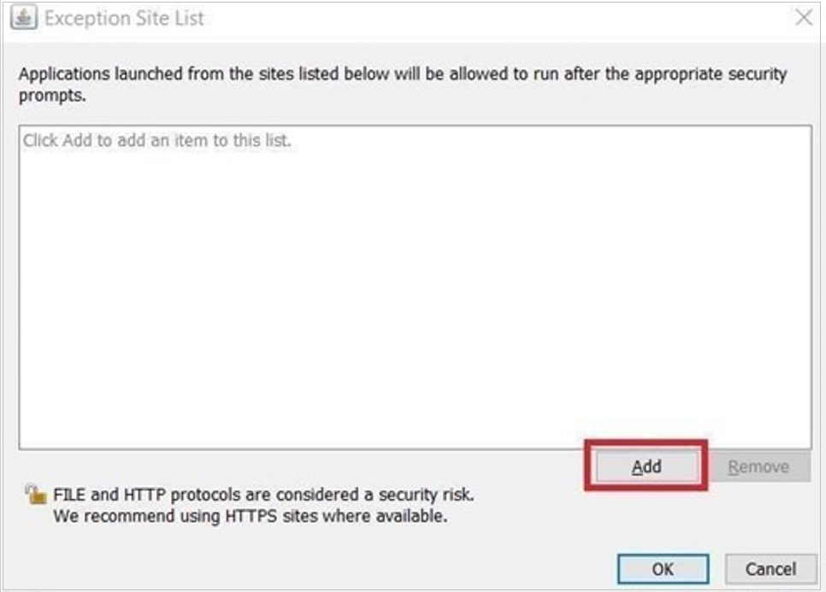Click the unlocked padlock security warning icon
826x592 pixels.
35,495
